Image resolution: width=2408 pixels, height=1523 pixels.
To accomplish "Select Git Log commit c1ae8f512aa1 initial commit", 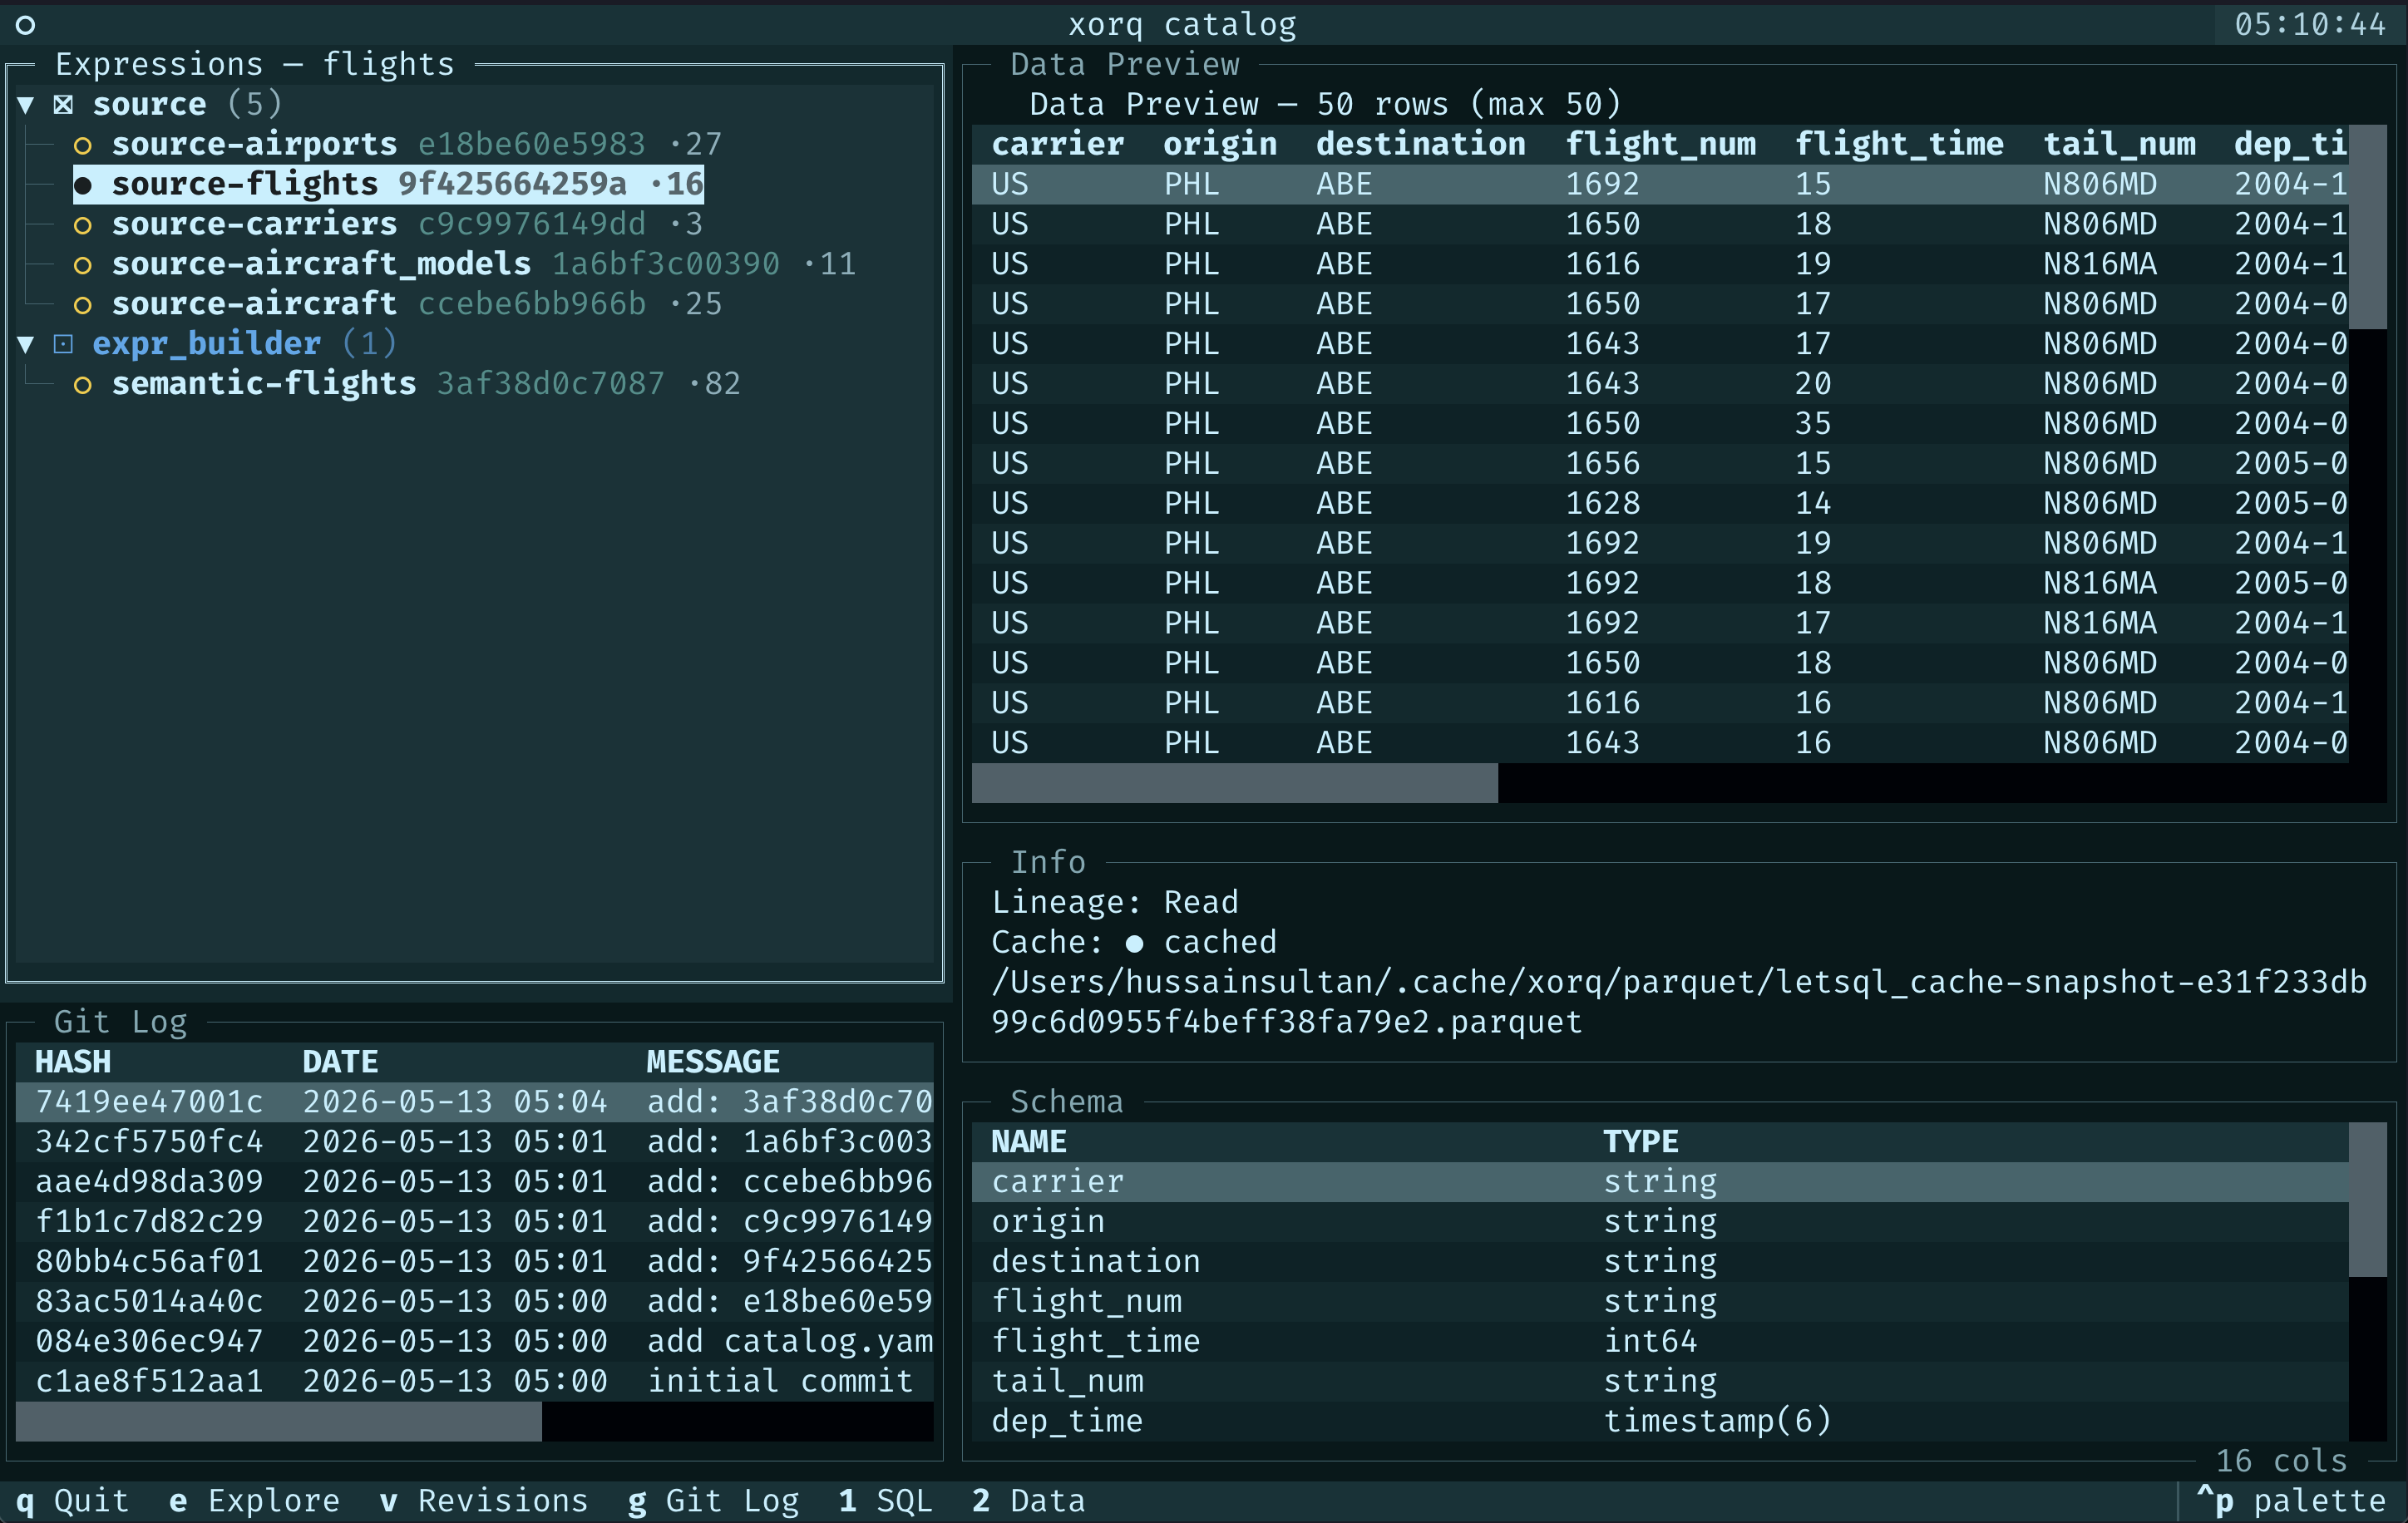I will click(x=474, y=1381).
